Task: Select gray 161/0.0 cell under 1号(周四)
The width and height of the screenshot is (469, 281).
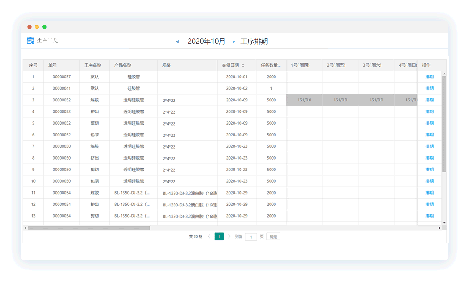Action: 304,100
